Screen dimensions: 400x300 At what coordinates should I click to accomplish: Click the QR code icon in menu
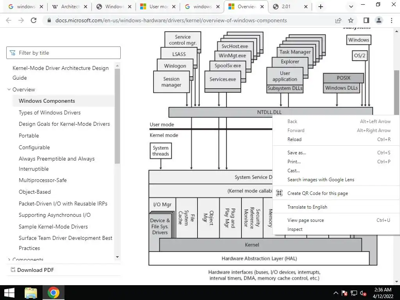[279, 193]
